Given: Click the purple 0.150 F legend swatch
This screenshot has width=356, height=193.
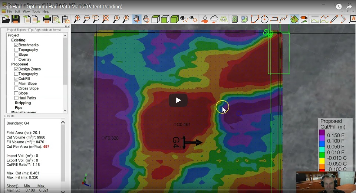Looking at the screenshot, I should 322,133.
